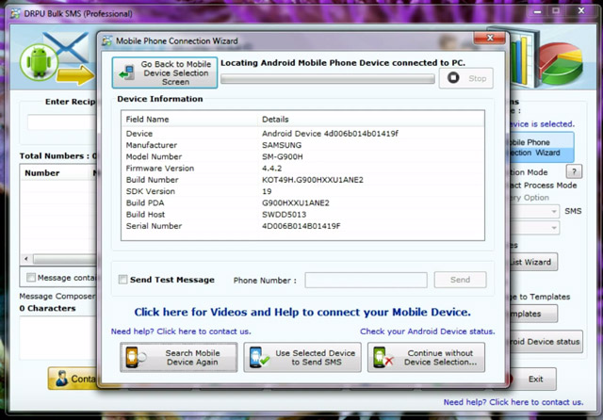Click the back-arrow icon on the Go Back button
Screen dimensions: 603x420
(126, 73)
